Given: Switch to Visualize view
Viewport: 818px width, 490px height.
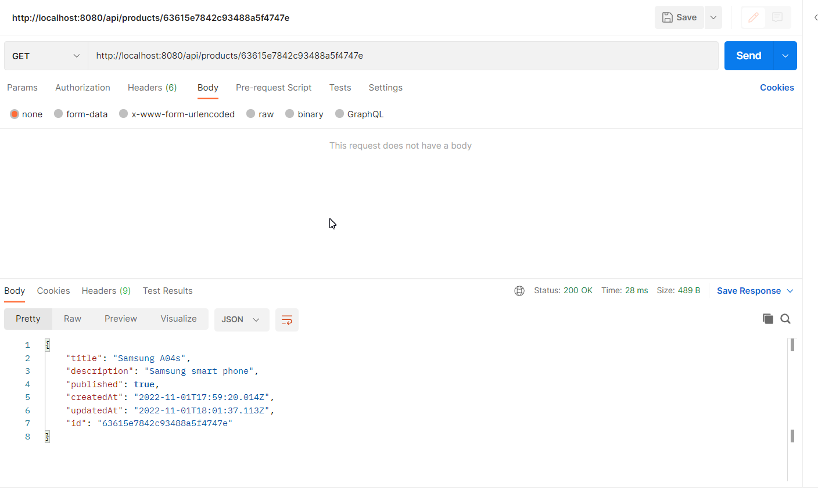Looking at the screenshot, I should [x=179, y=319].
